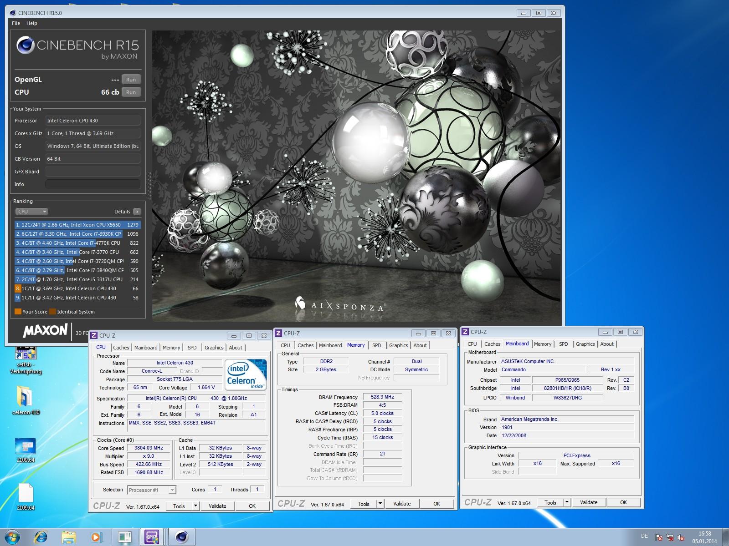
Task: Run the OpenGL benchmark
Action: [131, 79]
